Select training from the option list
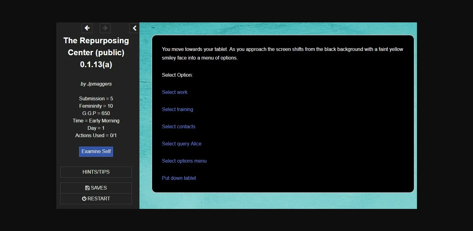The image size is (473, 231). 177,109
